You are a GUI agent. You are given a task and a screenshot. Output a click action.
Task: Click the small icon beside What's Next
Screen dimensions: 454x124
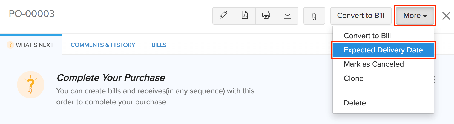click(x=10, y=45)
